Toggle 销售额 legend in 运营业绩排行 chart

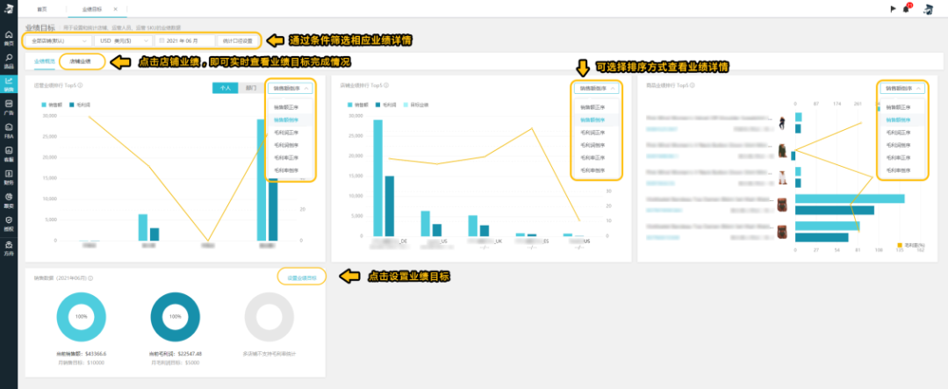tap(54, 104)
